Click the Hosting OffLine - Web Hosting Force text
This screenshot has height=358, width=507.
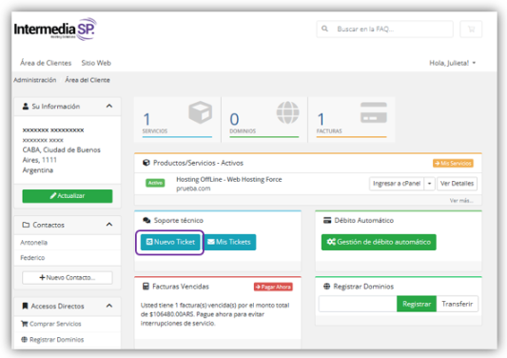coord(229,179)
